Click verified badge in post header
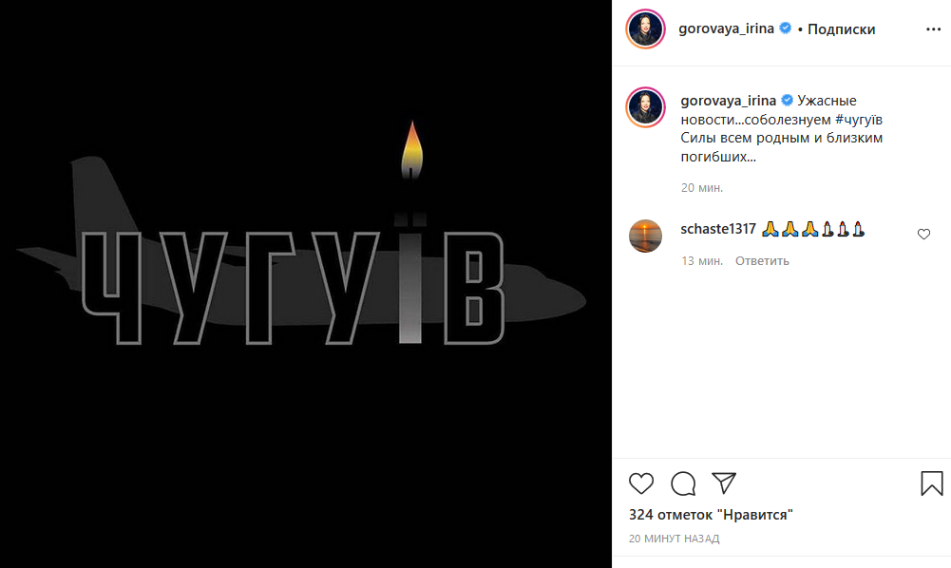 point(785,28)
